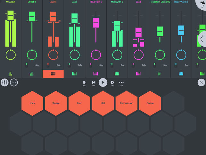206x155 pixels.
Task: Select the Drums step sequencer icon
Action: tap(53, 74)
